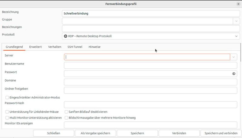Viewport: 242px width, 138px height.
Task: Click the Verbinden button
Action: [179, 133]
